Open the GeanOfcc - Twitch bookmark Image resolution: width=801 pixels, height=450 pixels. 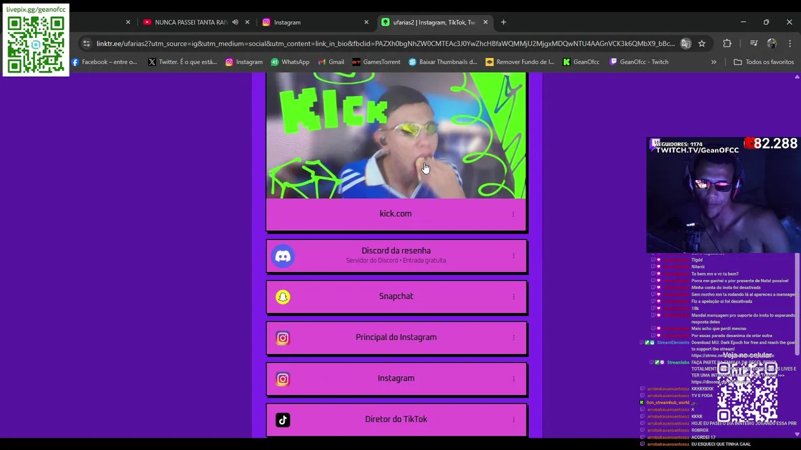tap(640, 62)
